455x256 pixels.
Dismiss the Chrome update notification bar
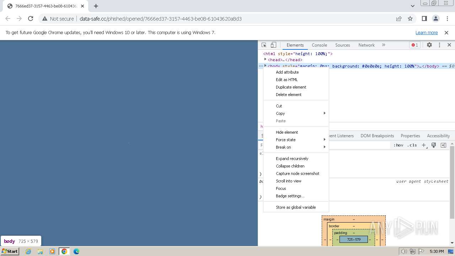pyautogui.click(x=446, y=33)
